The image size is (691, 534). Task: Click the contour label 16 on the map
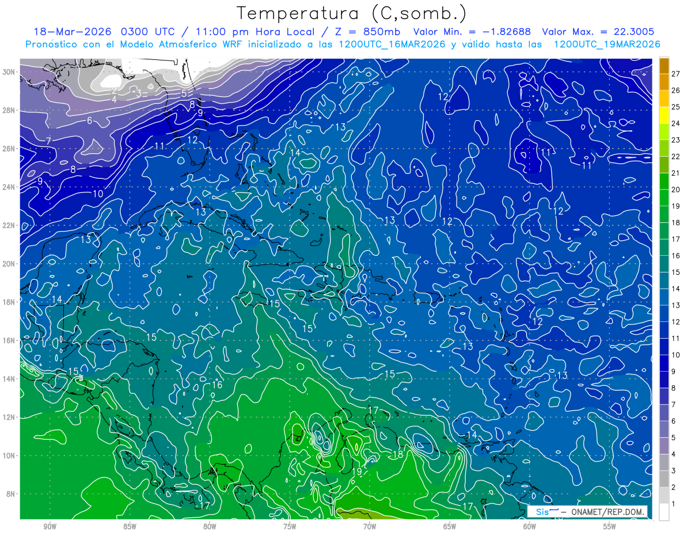pos(217,385)
